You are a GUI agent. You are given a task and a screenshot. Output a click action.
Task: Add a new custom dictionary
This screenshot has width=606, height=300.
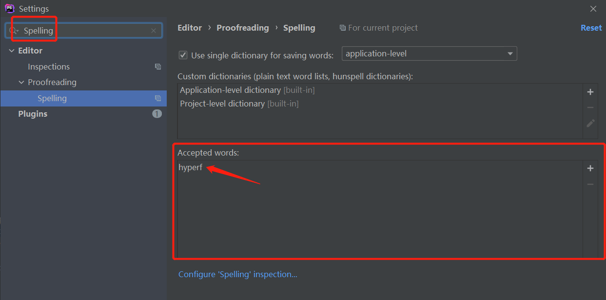coord(590,92)
